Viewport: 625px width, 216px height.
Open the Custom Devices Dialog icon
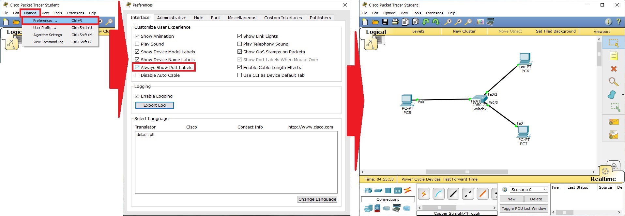pyautogui.click(x=490, y=22)
